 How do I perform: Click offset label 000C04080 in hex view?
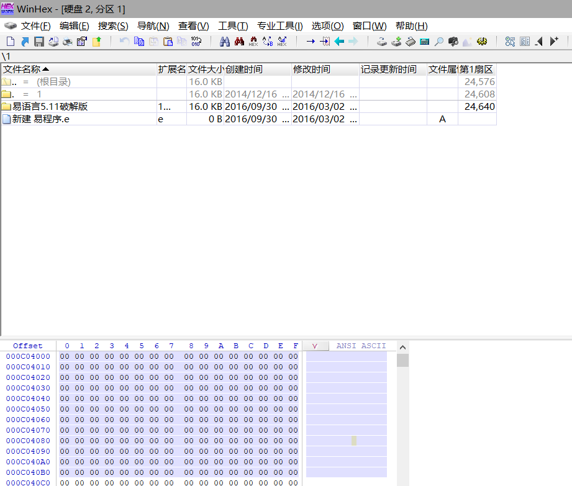tap(28, 441)
